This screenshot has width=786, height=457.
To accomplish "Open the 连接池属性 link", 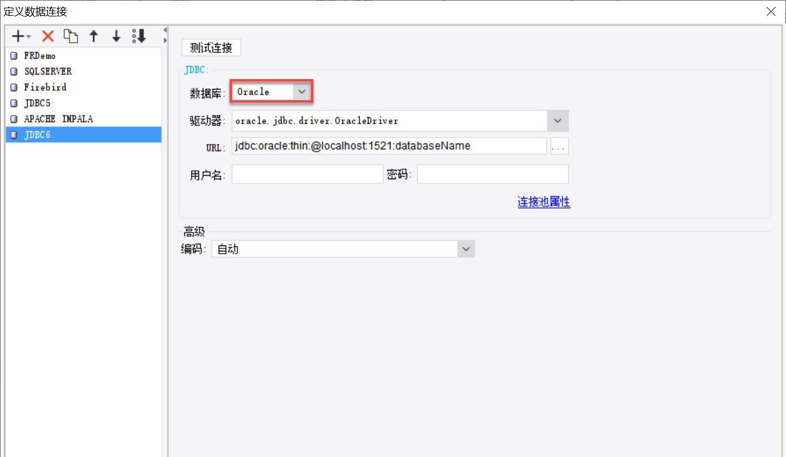I will 544,202.
